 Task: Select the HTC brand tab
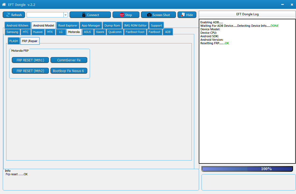[26, 32]
